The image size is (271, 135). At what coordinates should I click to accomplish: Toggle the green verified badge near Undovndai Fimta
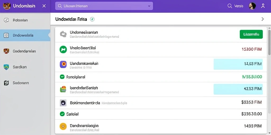click(92, 19)
